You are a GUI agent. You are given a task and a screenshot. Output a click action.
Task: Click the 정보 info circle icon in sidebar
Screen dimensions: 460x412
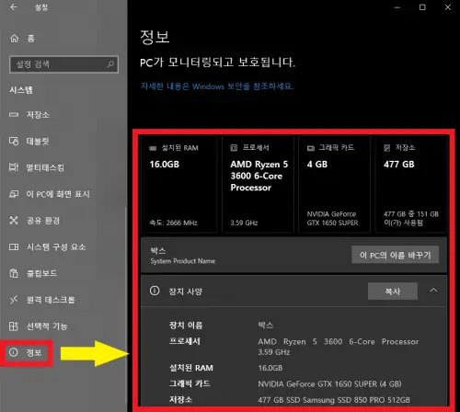(x=14, y=352)
